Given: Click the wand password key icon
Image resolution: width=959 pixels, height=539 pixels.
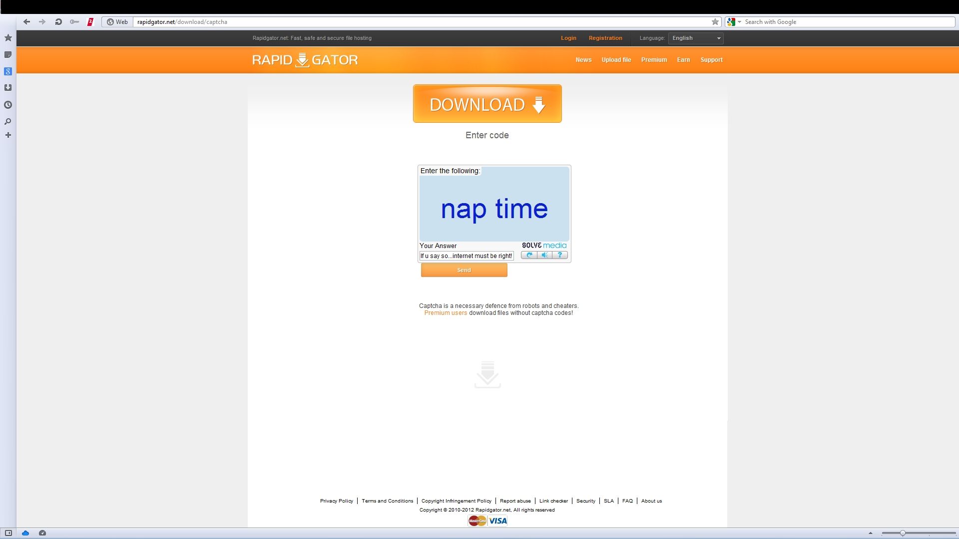Looking at the screenshot, I should pos(74,22).
